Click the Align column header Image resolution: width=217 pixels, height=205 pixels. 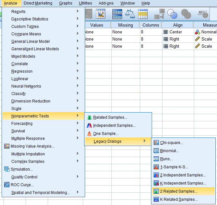pos(178,25)
